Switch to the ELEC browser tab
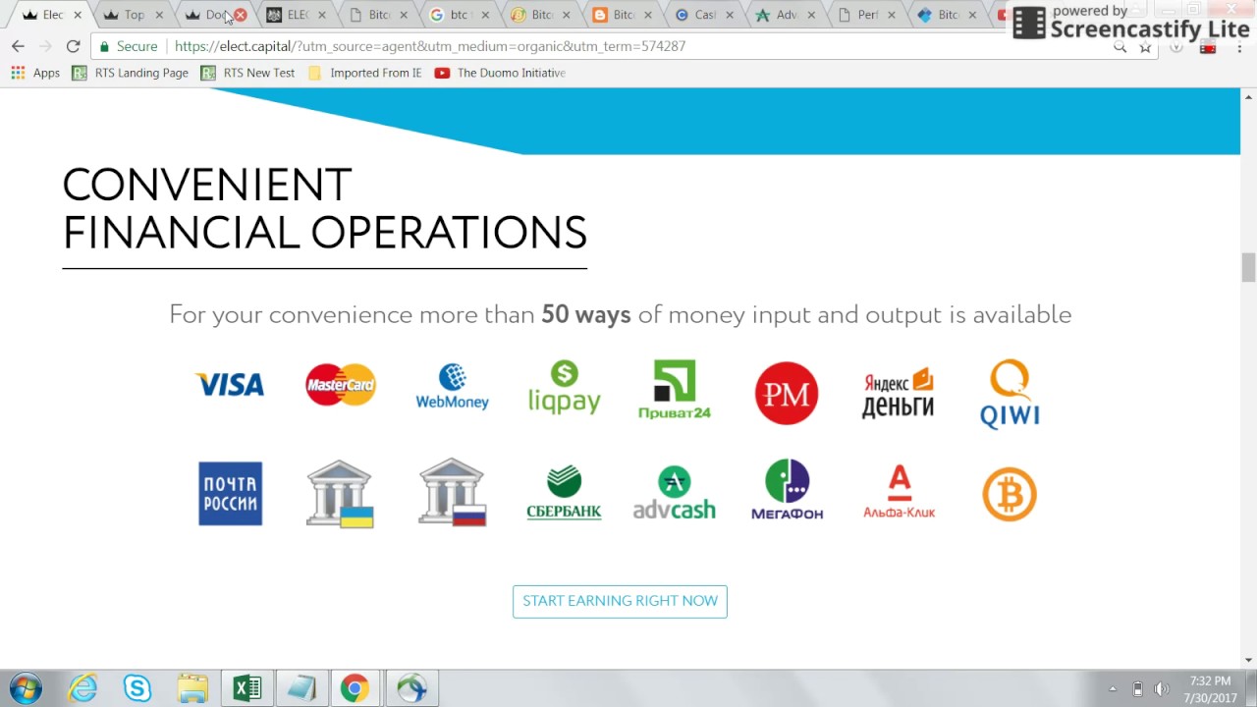Image resolution: width=1257 pixels, height=707 pixels. 297,15
